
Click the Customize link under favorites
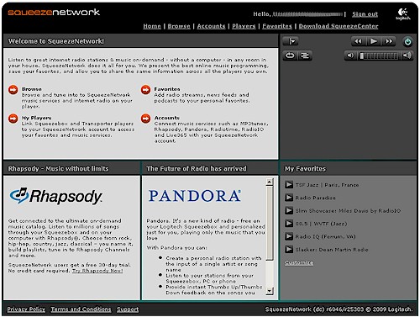299,262
